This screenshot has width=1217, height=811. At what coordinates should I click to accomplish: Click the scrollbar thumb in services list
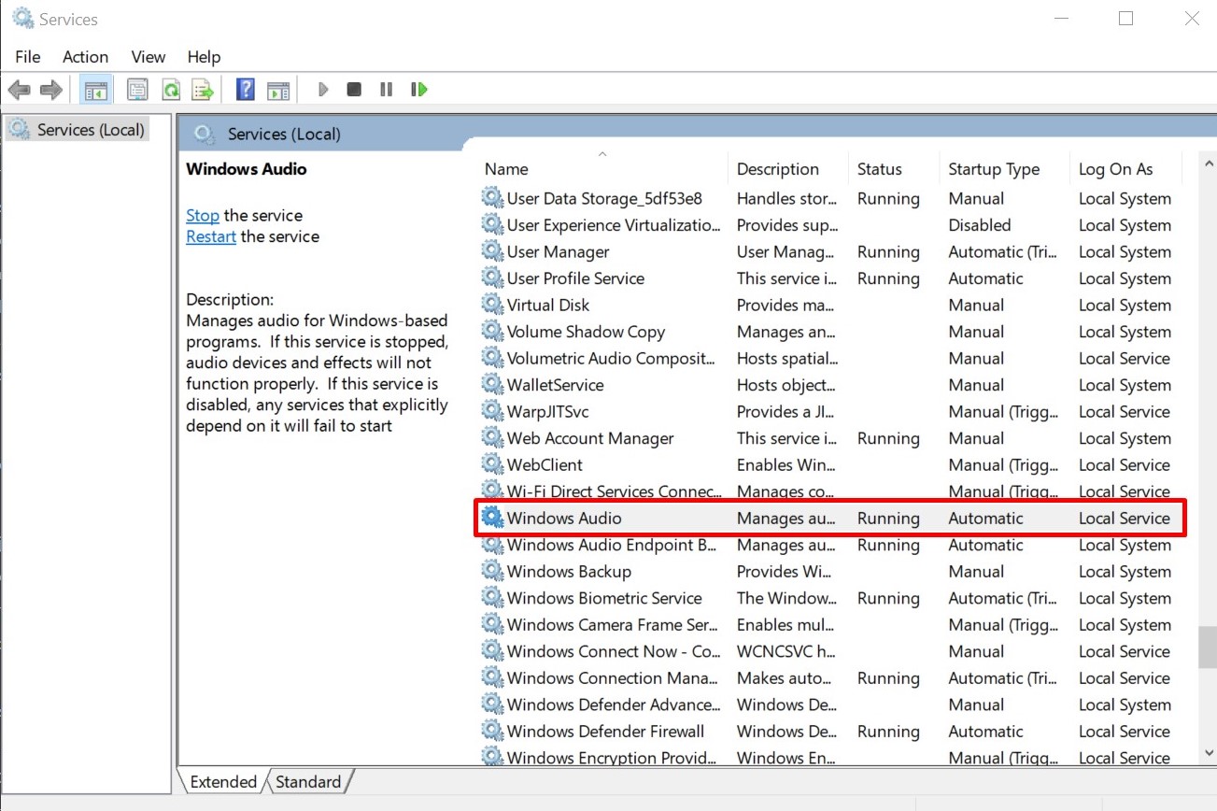tap(1208, 647)
